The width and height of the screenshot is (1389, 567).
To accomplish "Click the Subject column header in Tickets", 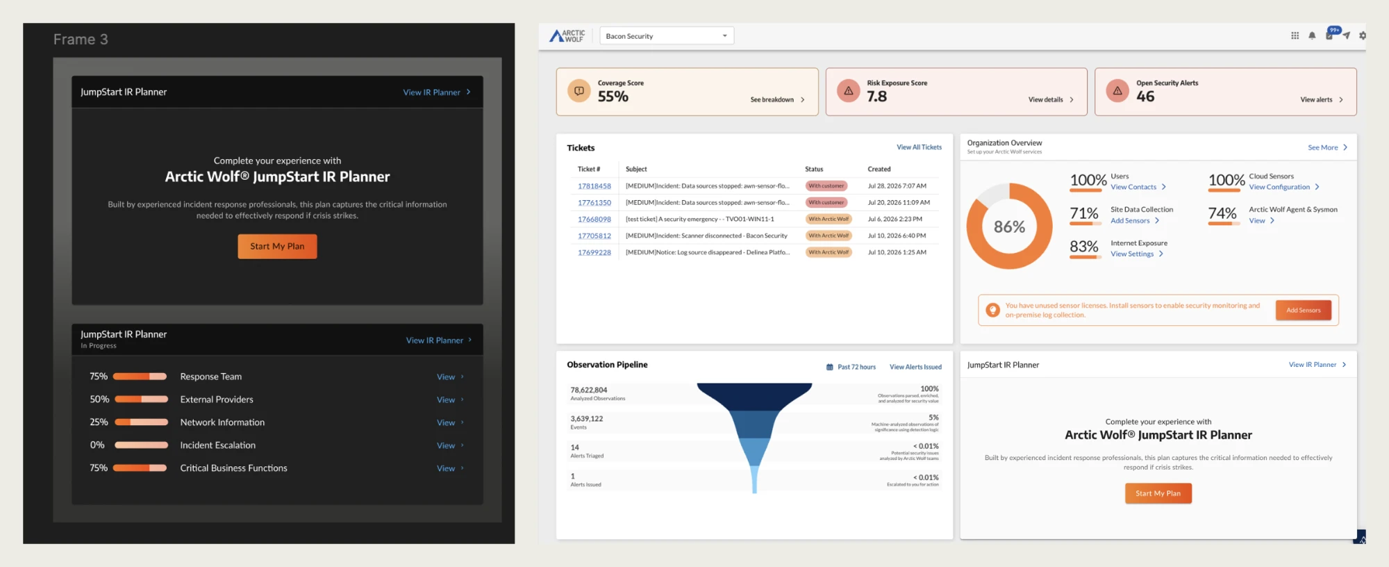I will [636, 169].
